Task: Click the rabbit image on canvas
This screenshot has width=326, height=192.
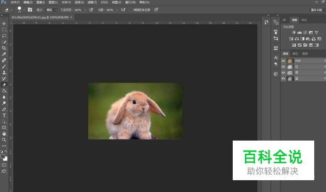Action: (135, 111)
